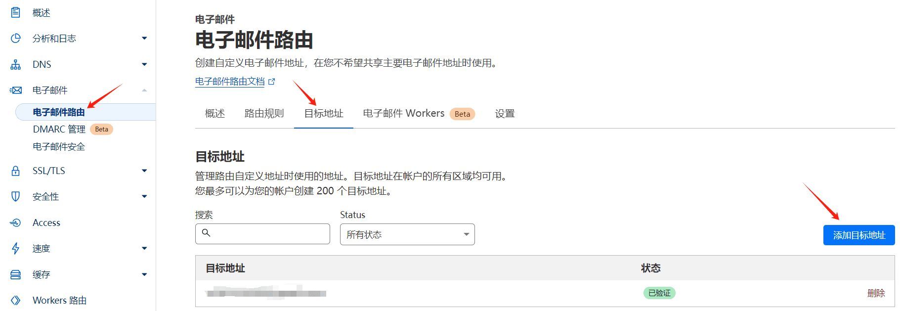Click the 安全性 shield icon
The image size is (900, 311).
click(x=16, y=196)
